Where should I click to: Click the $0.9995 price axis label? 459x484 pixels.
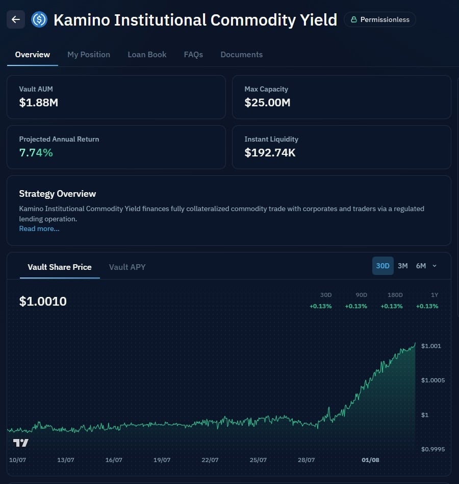433,449
